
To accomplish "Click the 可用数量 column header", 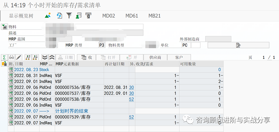I will point(201,64).
